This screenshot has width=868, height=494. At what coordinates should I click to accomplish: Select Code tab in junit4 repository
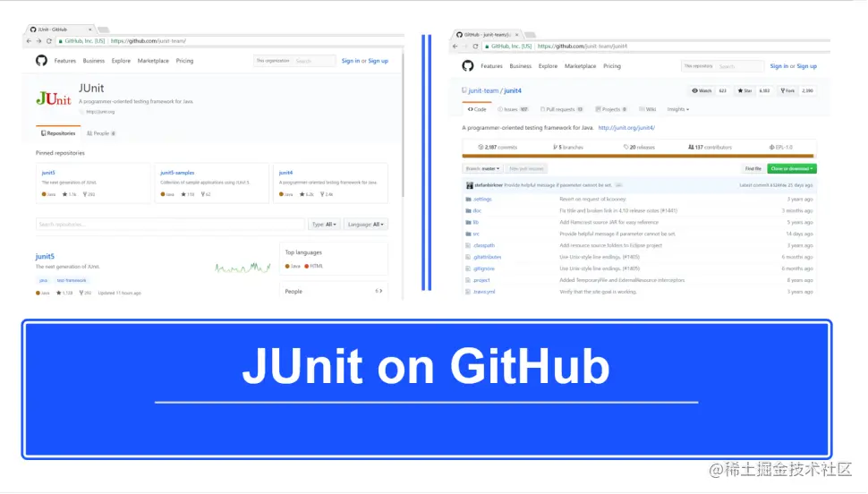pos(477,110)
